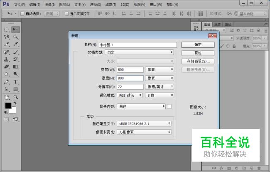Select the Dodge tool

click(x=15, y=74)
